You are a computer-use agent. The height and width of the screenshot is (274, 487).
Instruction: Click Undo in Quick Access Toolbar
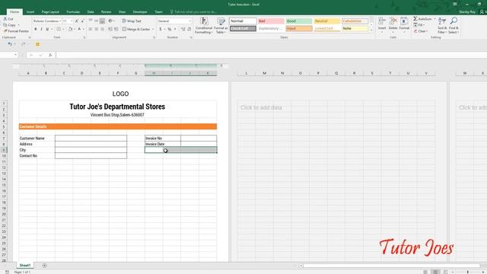10,44
